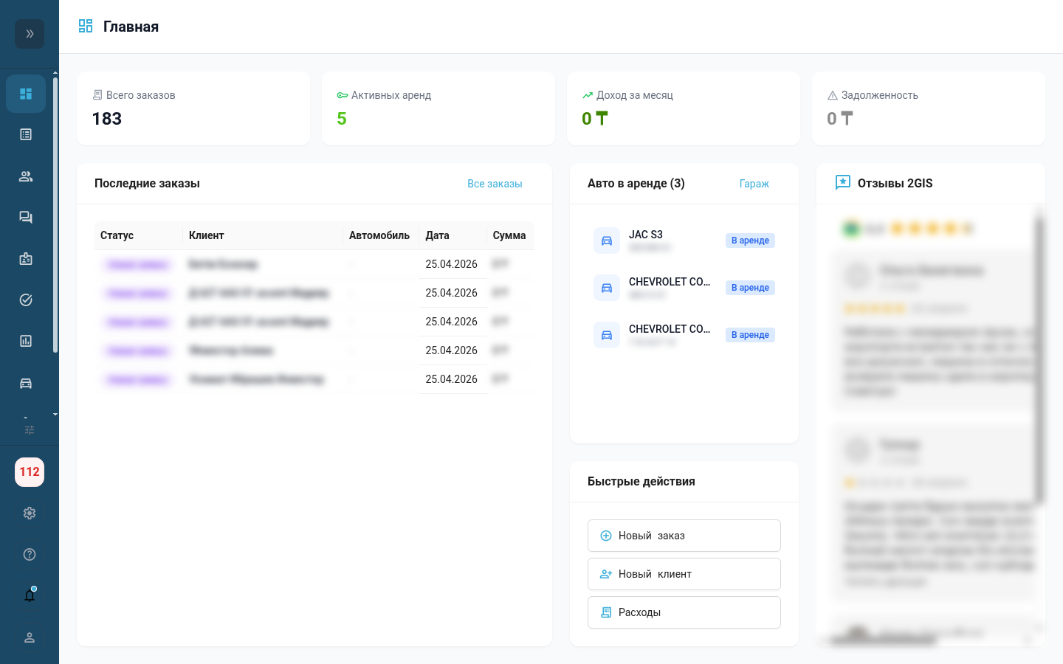1063x664 pixels.
Task: Open notifications bell icon
Action: tap(30, 595)
